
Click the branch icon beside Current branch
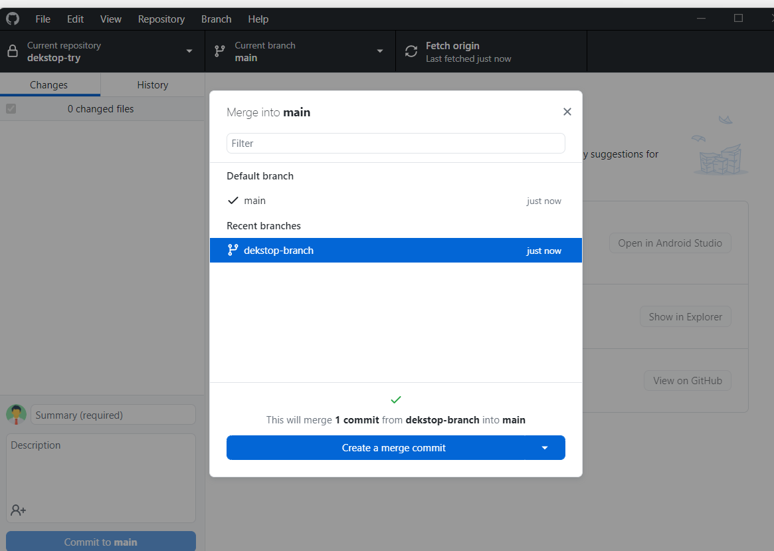[219, 51]
